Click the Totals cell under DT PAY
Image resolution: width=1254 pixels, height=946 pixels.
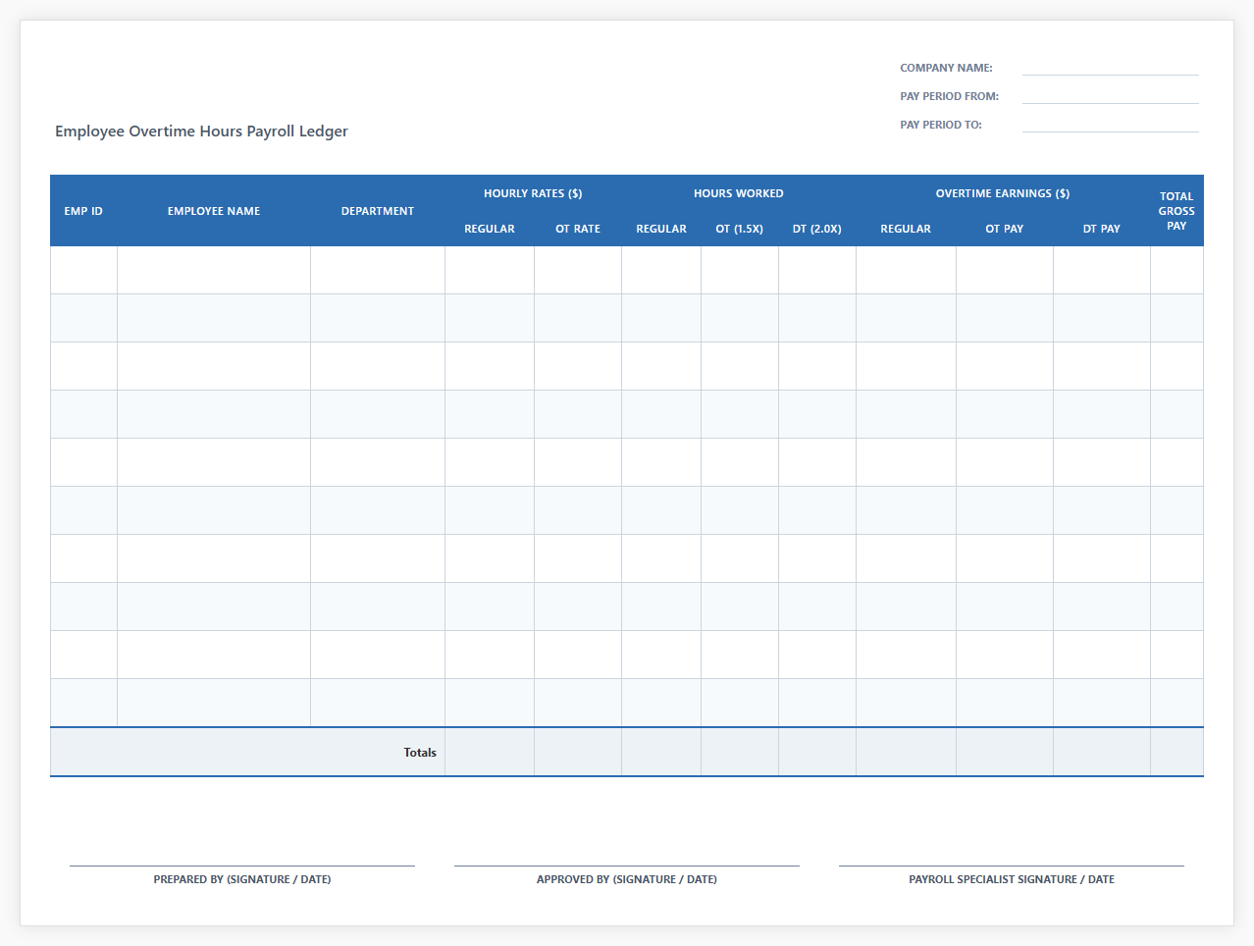point(1102,753)
